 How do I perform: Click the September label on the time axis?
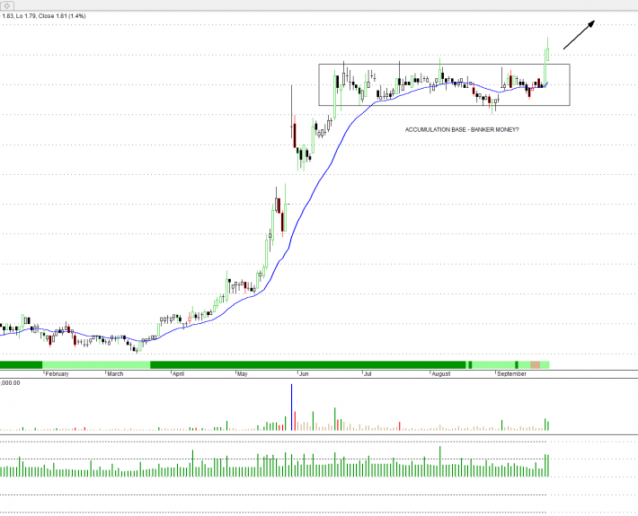point(513,372)
